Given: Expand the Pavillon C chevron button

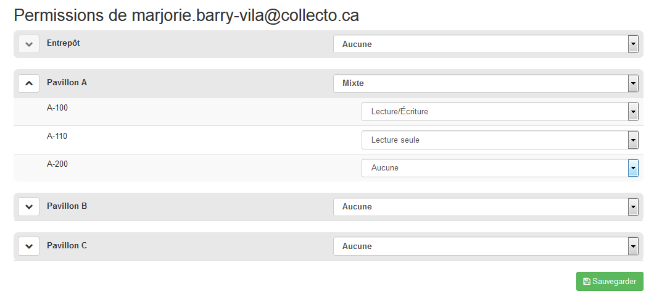Looking at the screenshot, I should tap(28, 246).
